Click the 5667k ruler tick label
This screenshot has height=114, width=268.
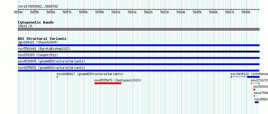point(230,12)
